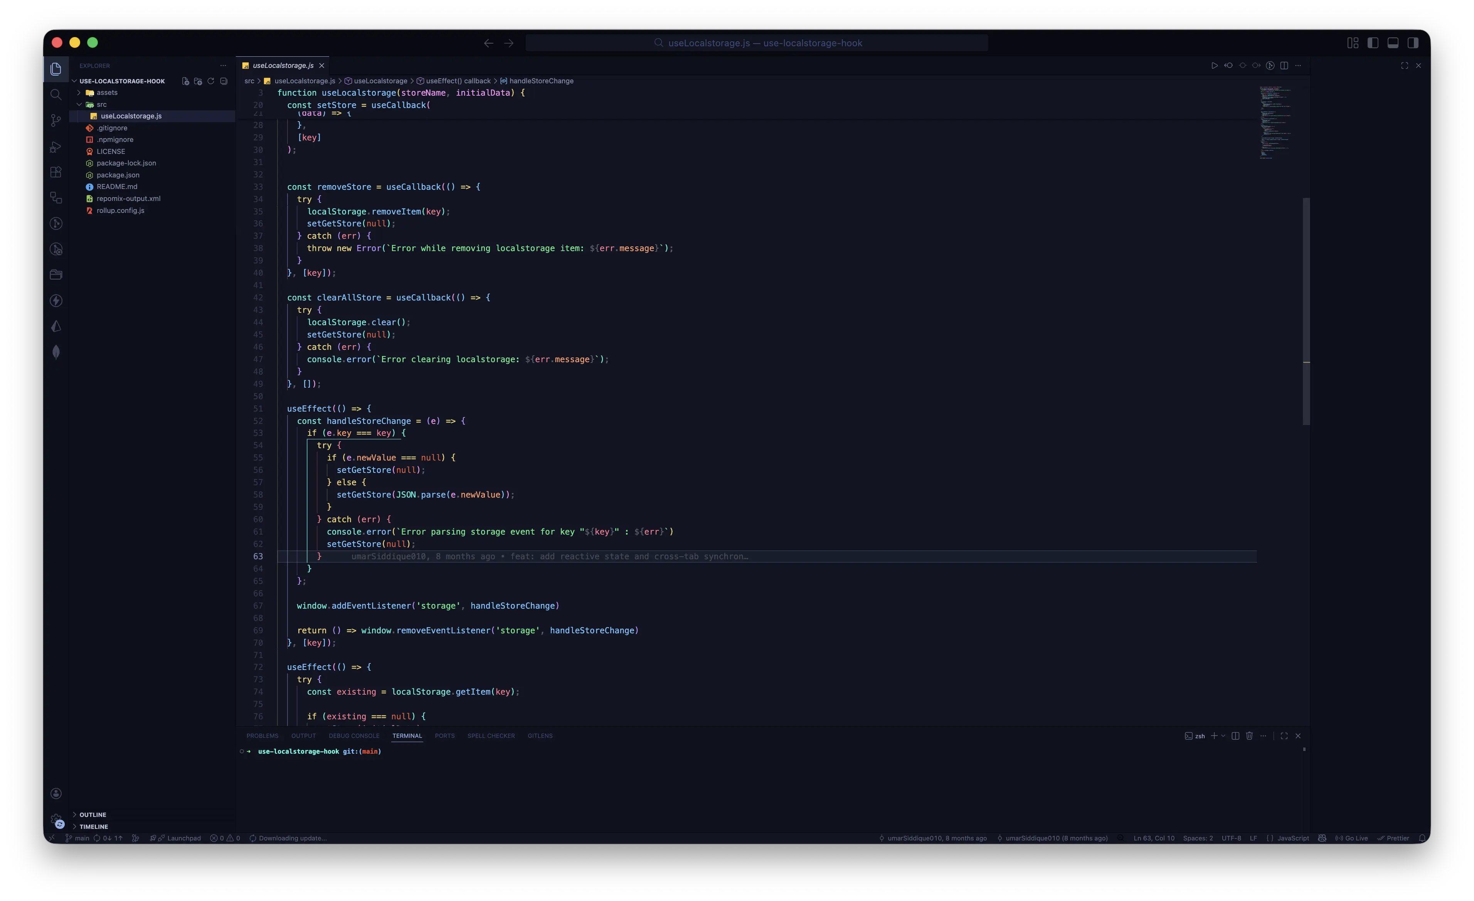Viewport: 1474px width, 901px height.
Task: Toggle the Secondary Side Bar layout button
Action: [x=1413, y=43]
